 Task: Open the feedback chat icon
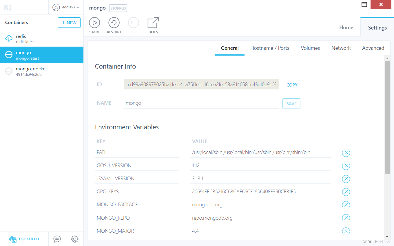point(57,239)
